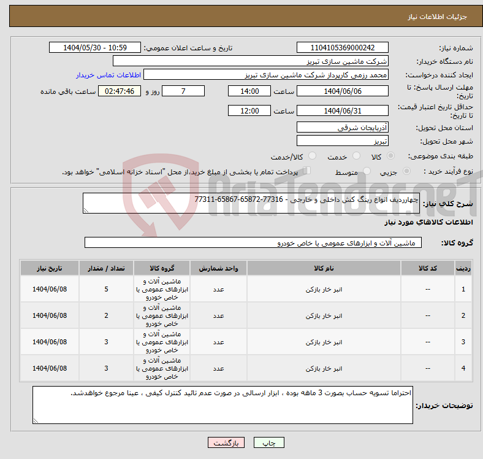The image size is (483, 459).
Task: Click the need number field 1104105369000242
Action: coord(342,47)
